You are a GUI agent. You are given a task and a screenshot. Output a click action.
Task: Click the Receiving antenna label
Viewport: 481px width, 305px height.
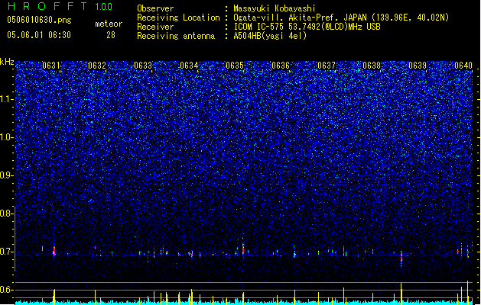coord(176,36)
